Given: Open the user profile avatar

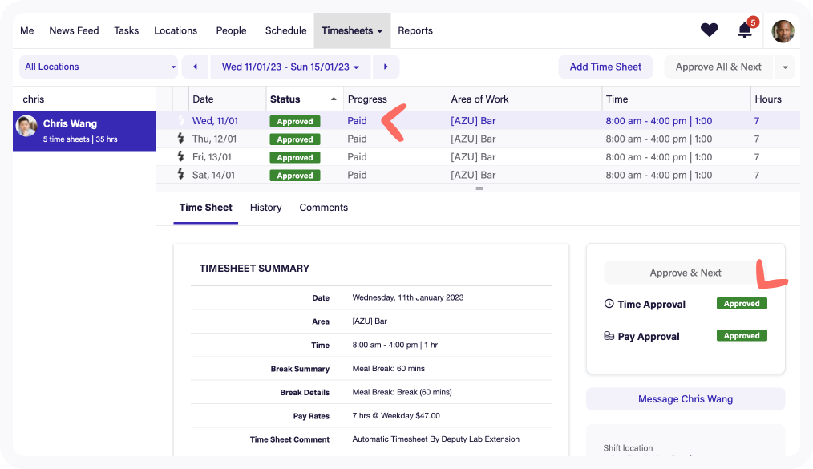Looking at the screenshot, I should [783, 31].
